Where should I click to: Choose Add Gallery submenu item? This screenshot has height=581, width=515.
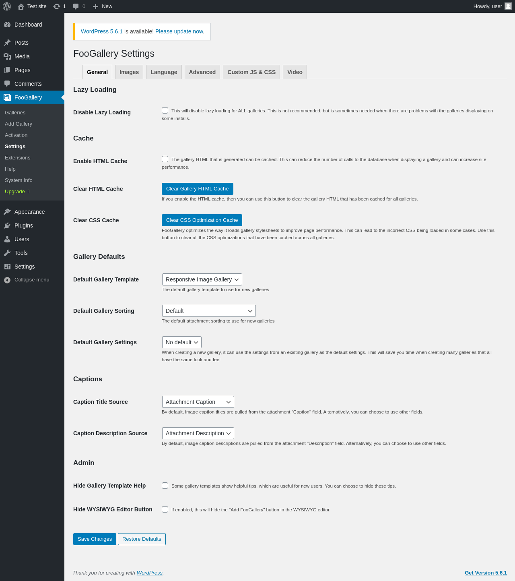pyautogui.click(x=32, y=124)
